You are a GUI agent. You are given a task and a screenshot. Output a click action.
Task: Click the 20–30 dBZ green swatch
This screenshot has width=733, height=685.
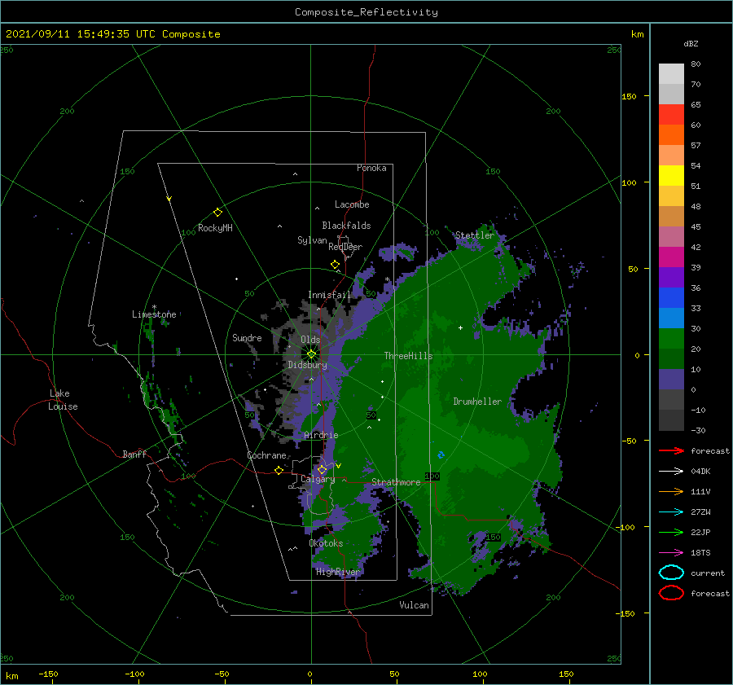(x=671, y=339)
